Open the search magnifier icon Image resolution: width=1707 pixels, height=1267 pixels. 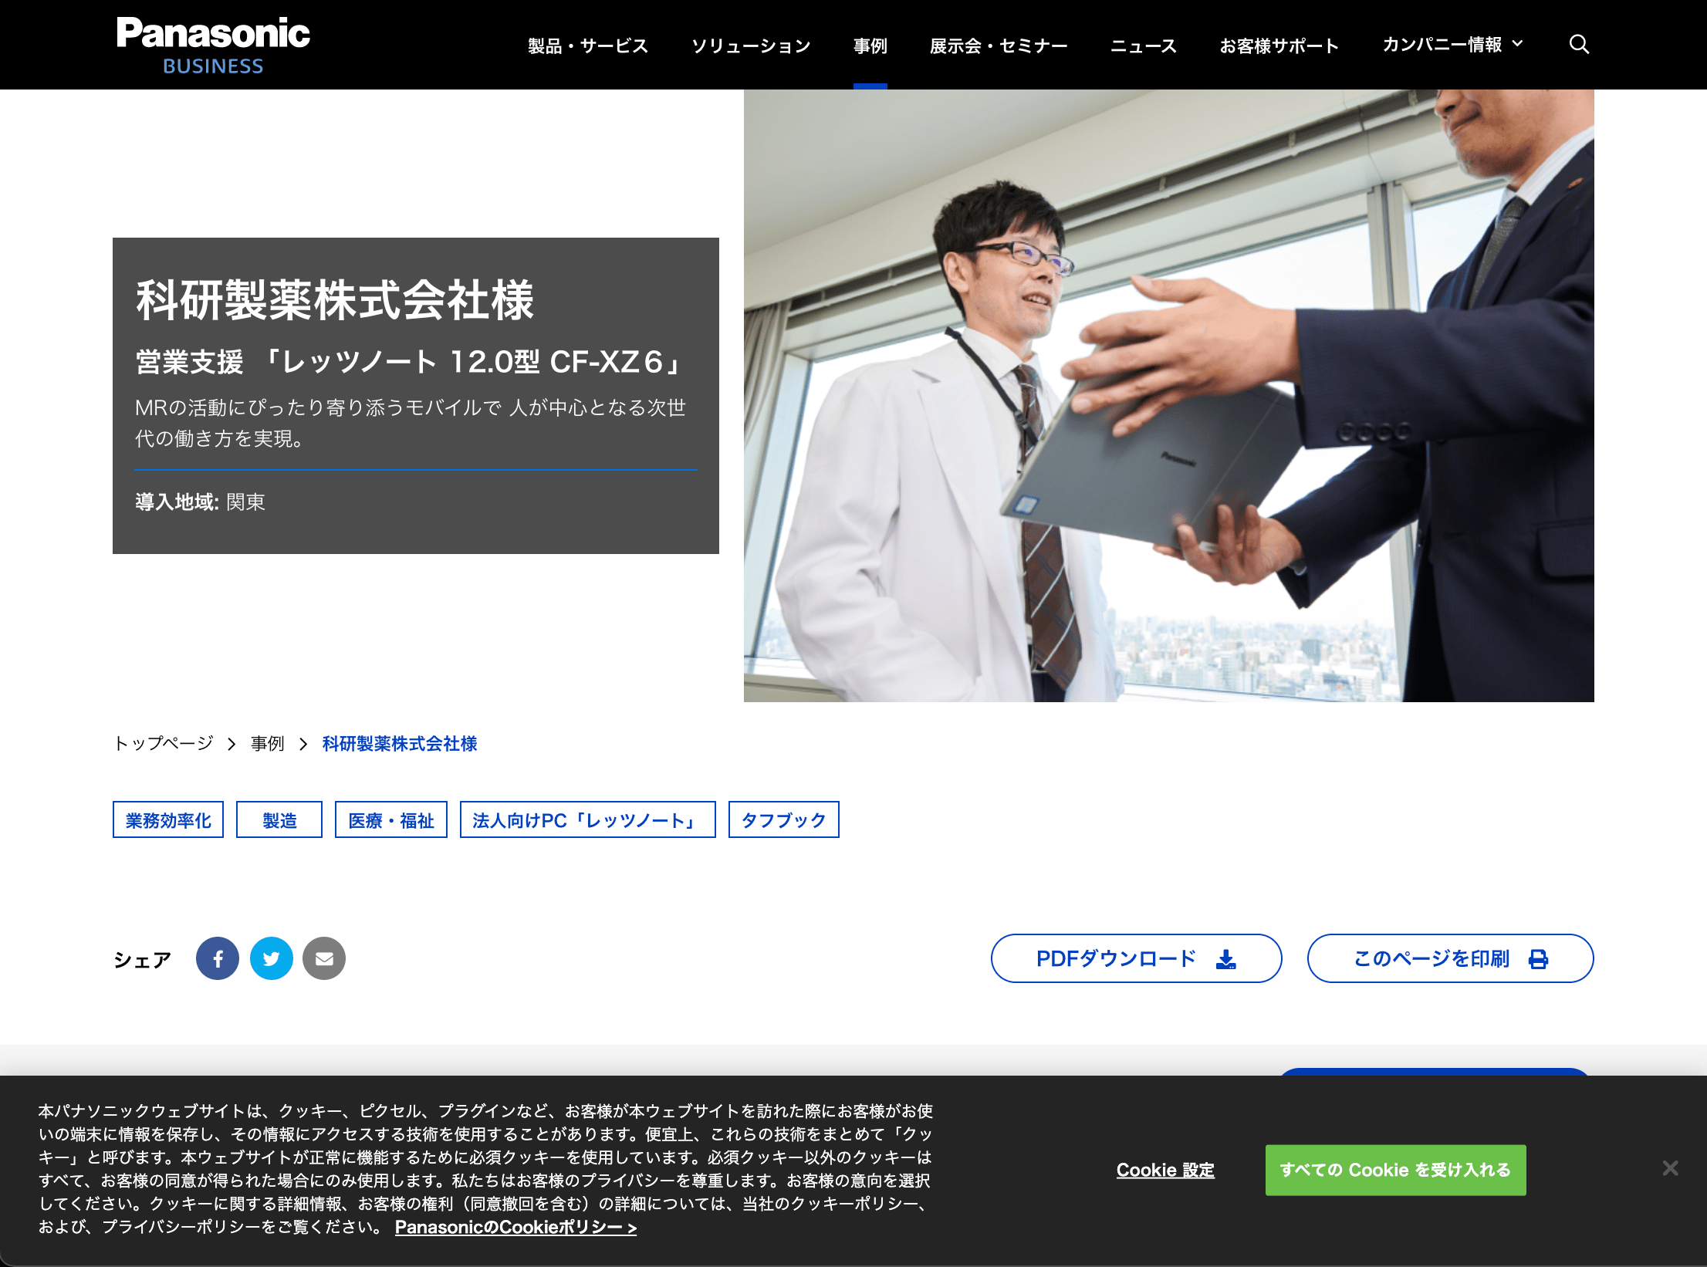tap(1579, 45)
